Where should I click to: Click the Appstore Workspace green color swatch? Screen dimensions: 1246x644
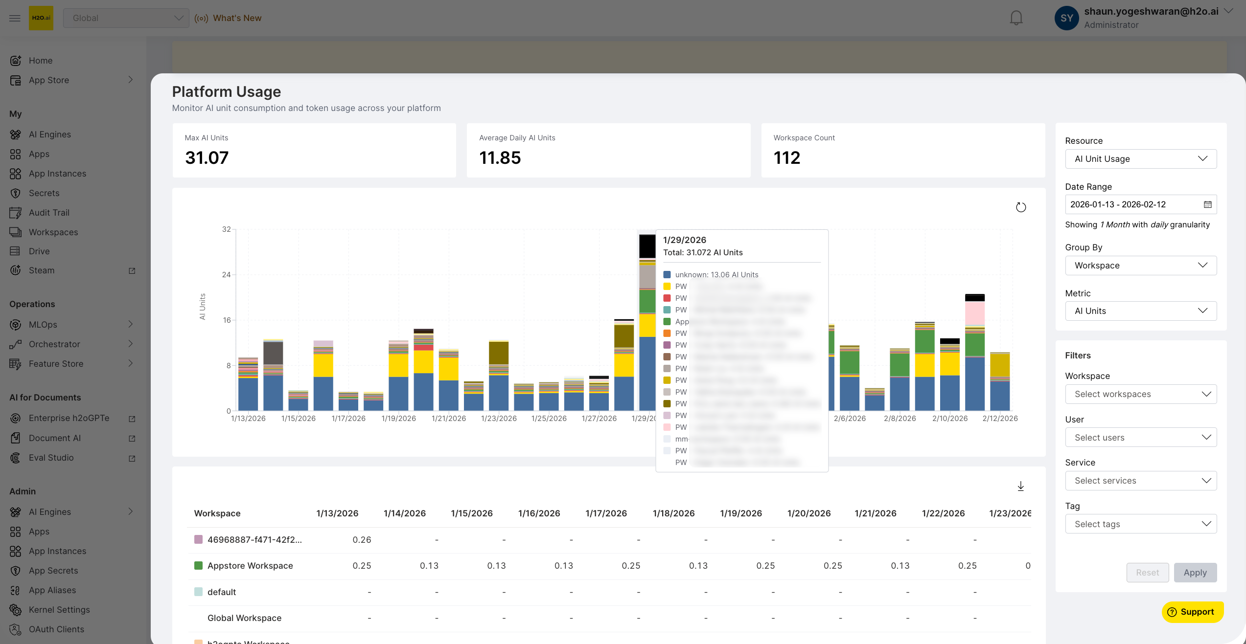click(x=198, y=566)
